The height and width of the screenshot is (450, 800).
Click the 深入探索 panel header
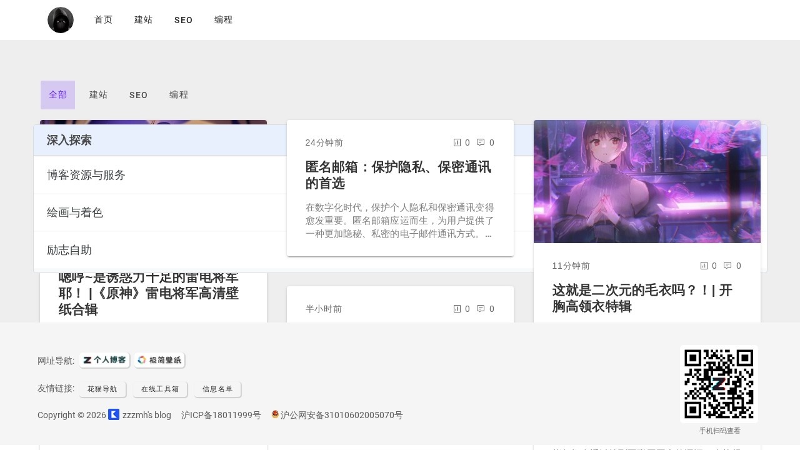pos(69,140)
